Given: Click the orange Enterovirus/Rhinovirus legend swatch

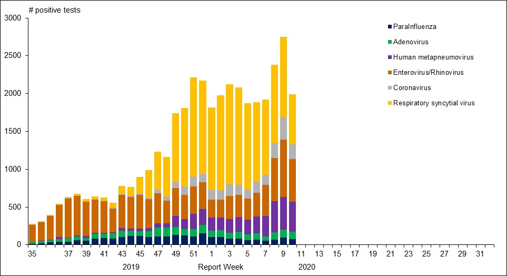Looking at the screenshot, I should point(390,73).
